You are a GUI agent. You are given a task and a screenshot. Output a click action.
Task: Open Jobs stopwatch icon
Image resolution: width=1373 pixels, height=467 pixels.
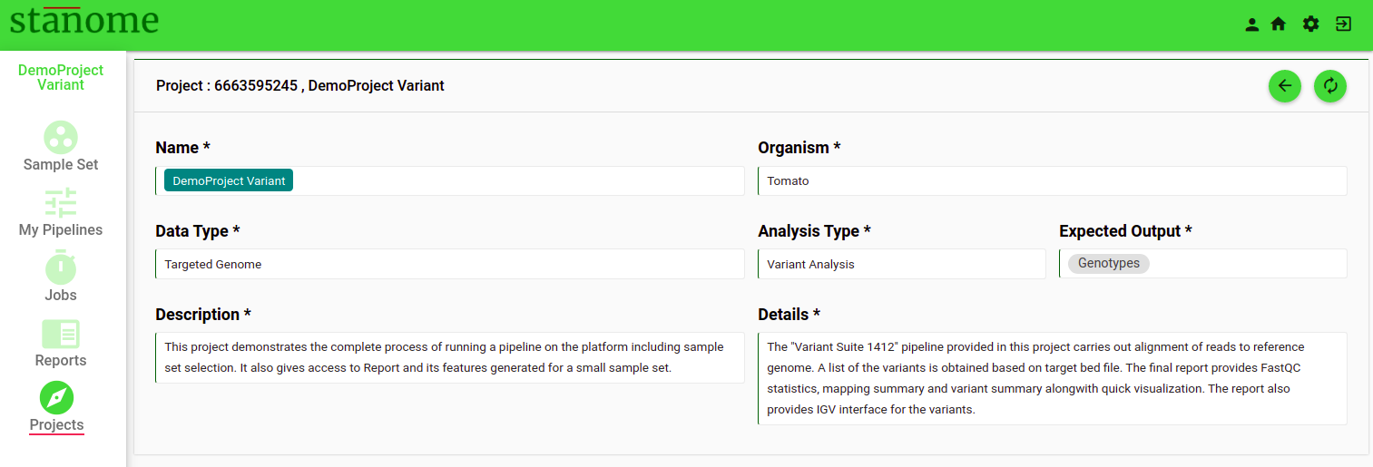[61, 268]
